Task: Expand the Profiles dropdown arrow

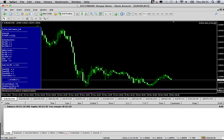Action: pos(13,14)
